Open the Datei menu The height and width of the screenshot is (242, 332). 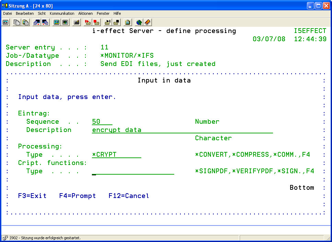[8, 13]
